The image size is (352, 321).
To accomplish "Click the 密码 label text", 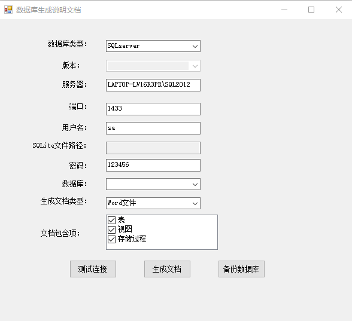I will click(78, 166).
